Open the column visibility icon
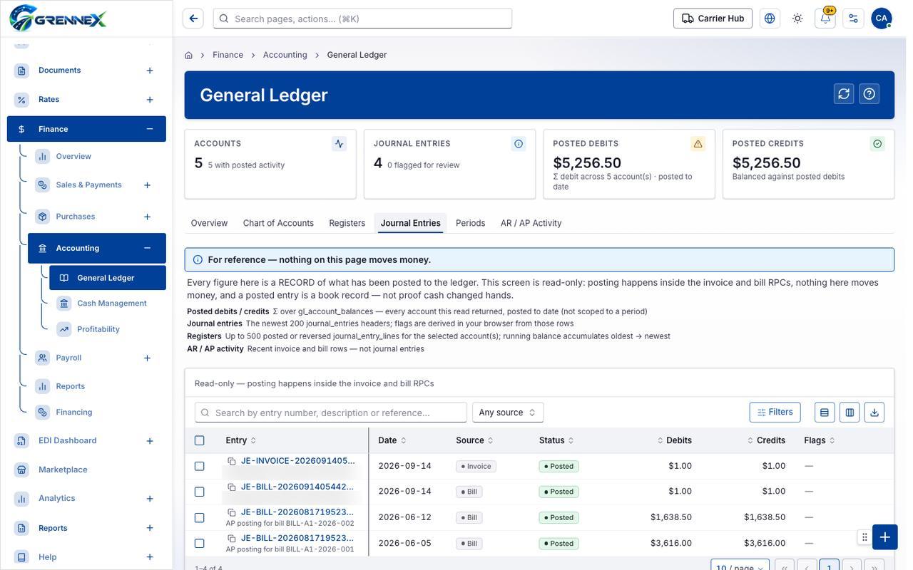The height and width of the screenshot is (570, 913). pos(850,413)
